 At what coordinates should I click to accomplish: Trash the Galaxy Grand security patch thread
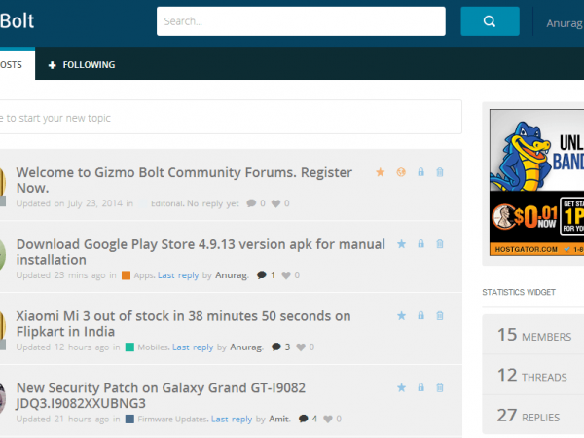coord(440,387)
